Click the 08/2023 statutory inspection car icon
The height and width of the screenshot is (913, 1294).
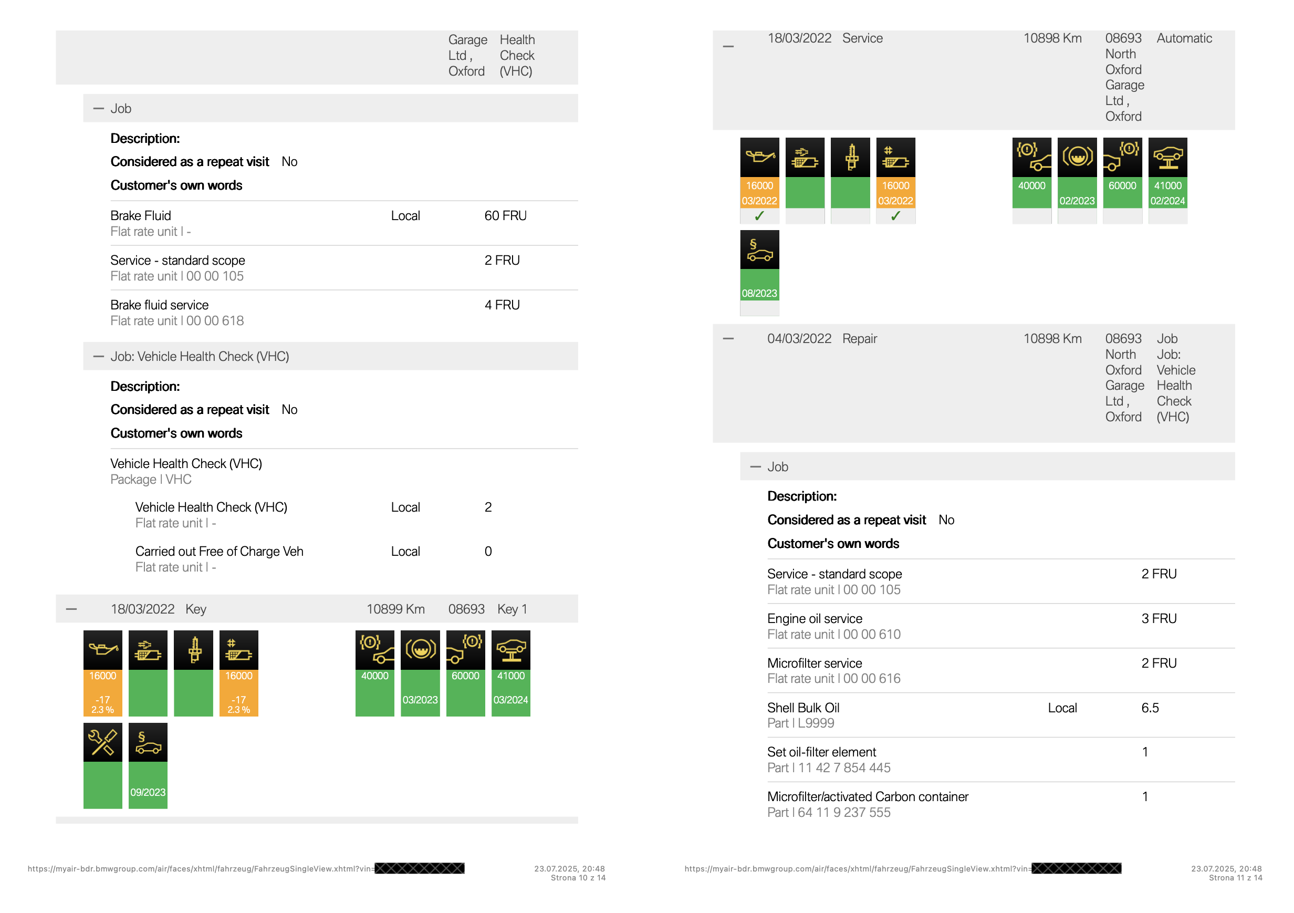pyautogui.click(x=759, y=249)
